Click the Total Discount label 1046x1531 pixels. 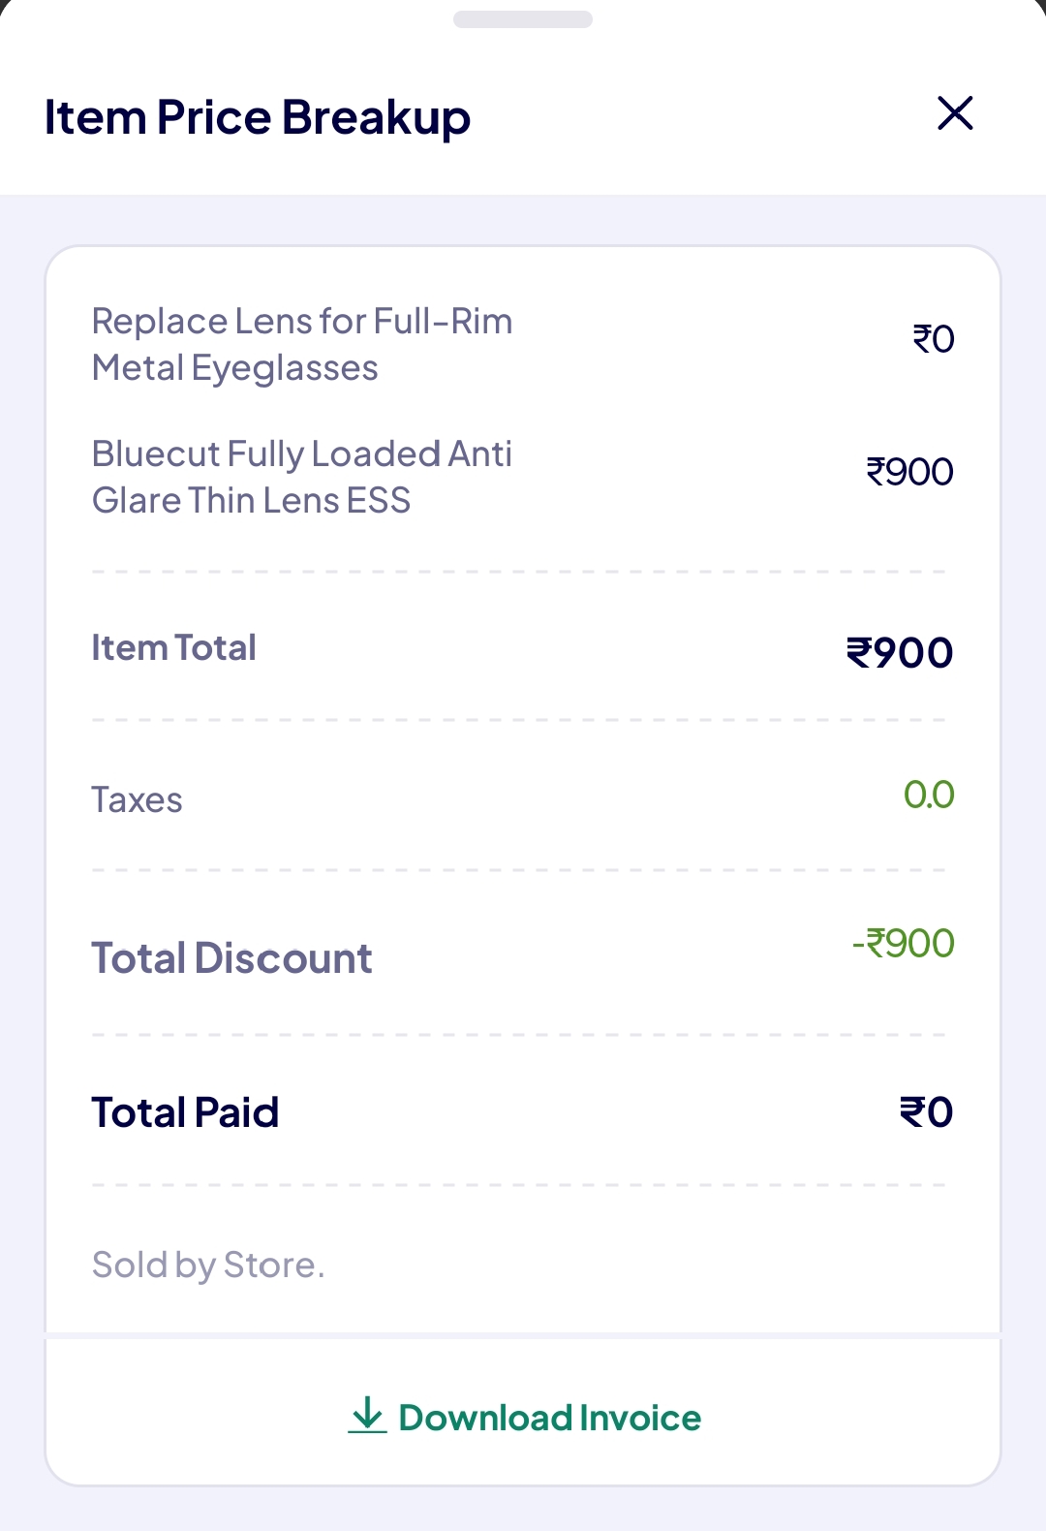tap(231, 958)
